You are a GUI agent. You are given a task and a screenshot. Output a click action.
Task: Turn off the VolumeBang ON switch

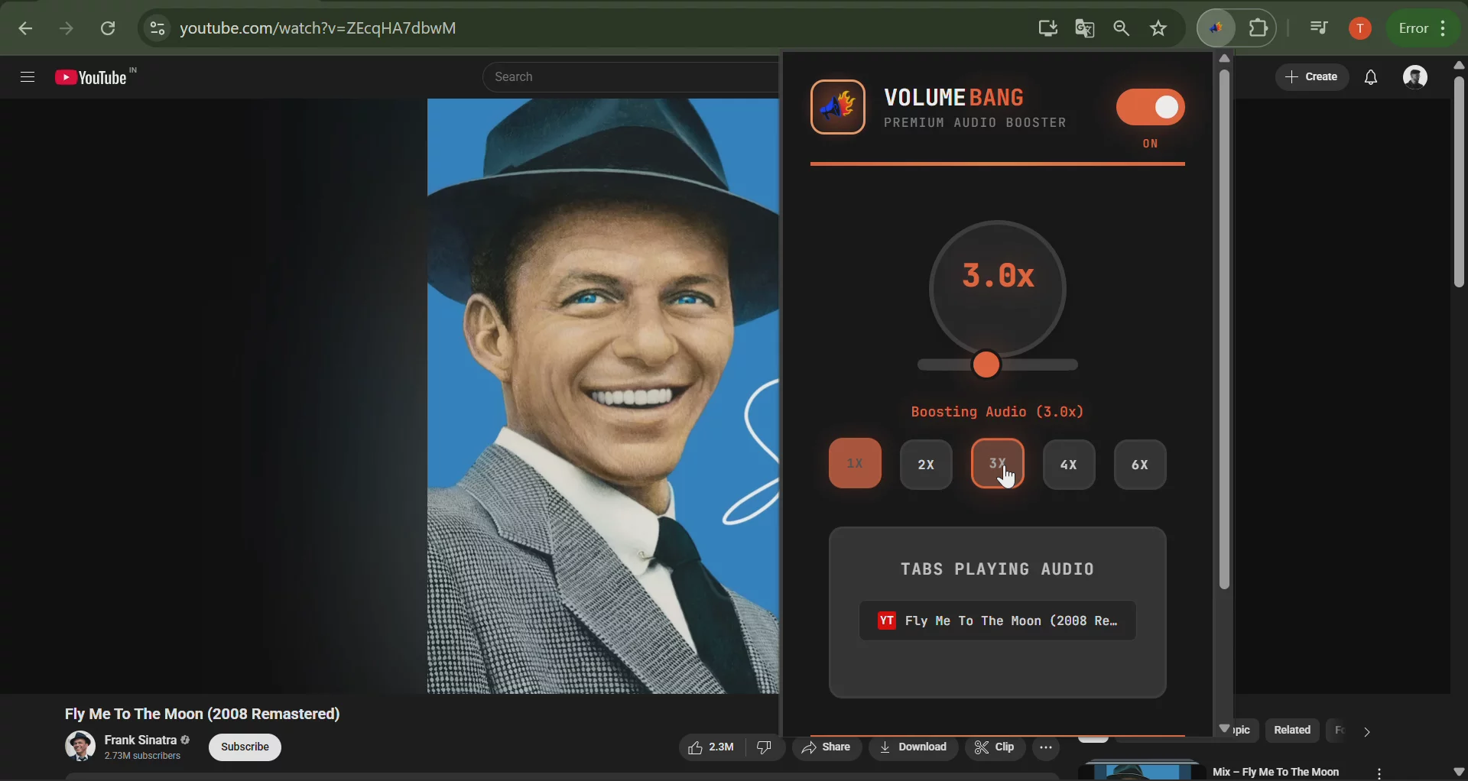pyautogui.click(x=1150, y=107)
